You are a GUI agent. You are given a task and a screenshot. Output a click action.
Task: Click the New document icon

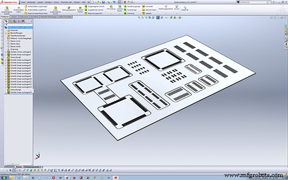tap(93, 2)
